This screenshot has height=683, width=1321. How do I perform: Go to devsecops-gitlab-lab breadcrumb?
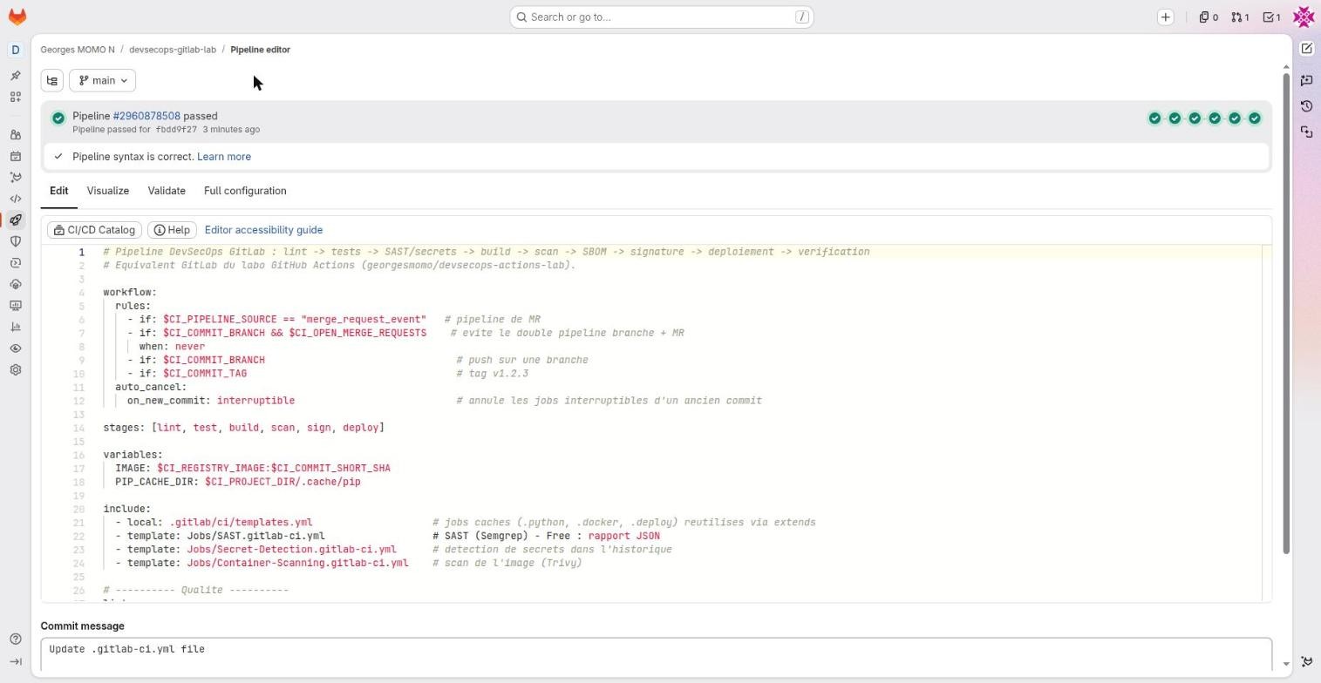click(173, 50)
